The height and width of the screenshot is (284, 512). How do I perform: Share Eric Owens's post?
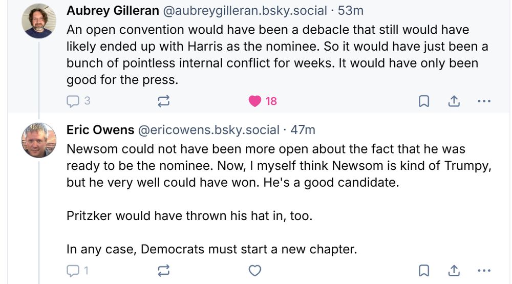tap(454, 270)
